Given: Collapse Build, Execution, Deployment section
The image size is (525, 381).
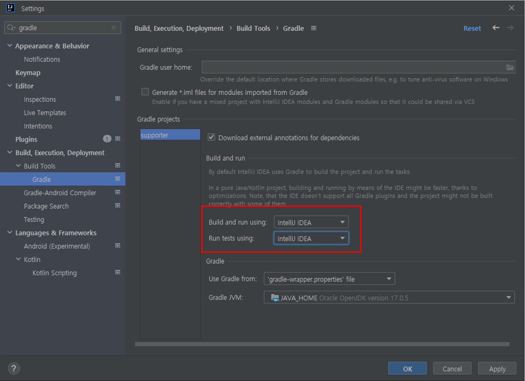Looking at the screenshot, I should [10, 153].
